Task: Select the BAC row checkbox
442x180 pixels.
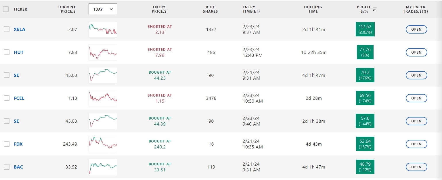Action: [7, 167]
